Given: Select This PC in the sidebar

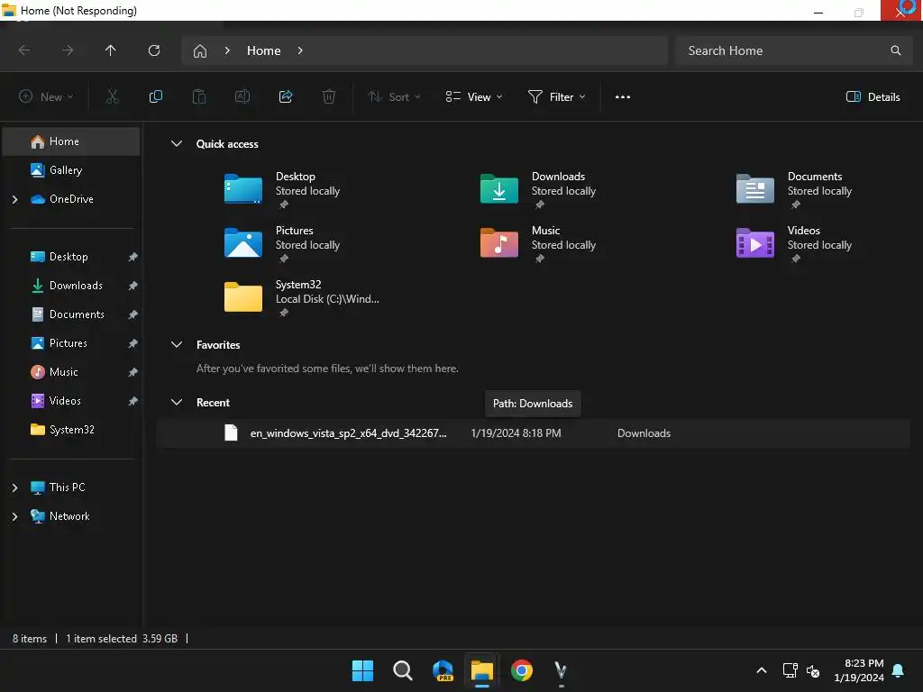Looking at the screenshot, I should click(x=71, y=487).
